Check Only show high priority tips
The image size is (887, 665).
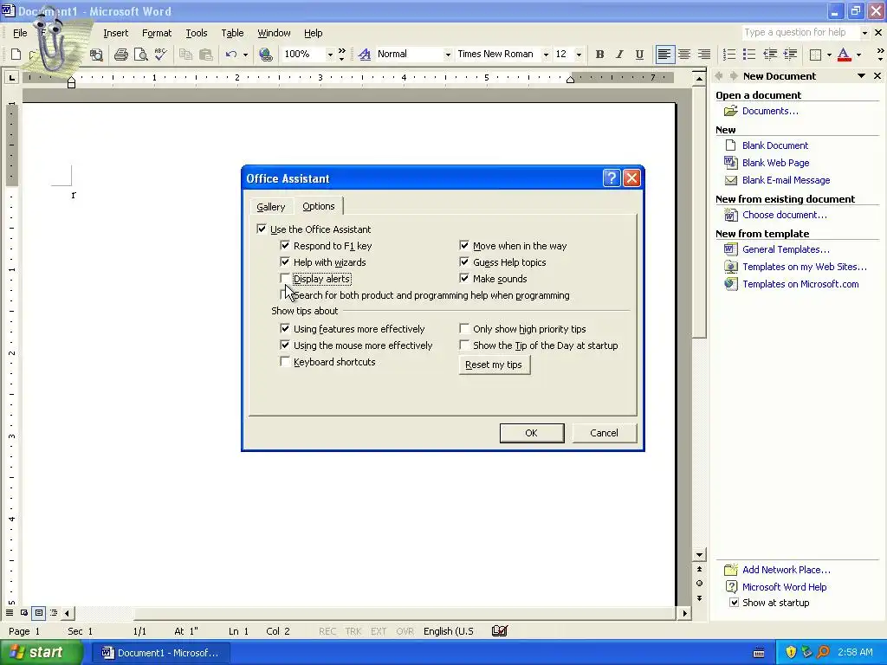(464, 328)
